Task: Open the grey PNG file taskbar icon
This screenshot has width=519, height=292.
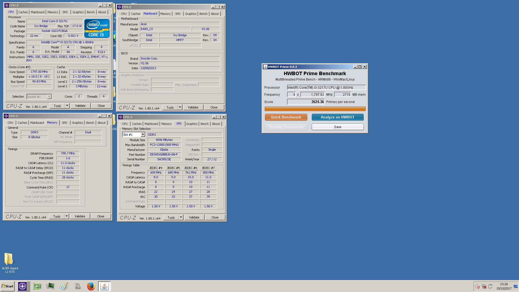Action: point(78,286)
